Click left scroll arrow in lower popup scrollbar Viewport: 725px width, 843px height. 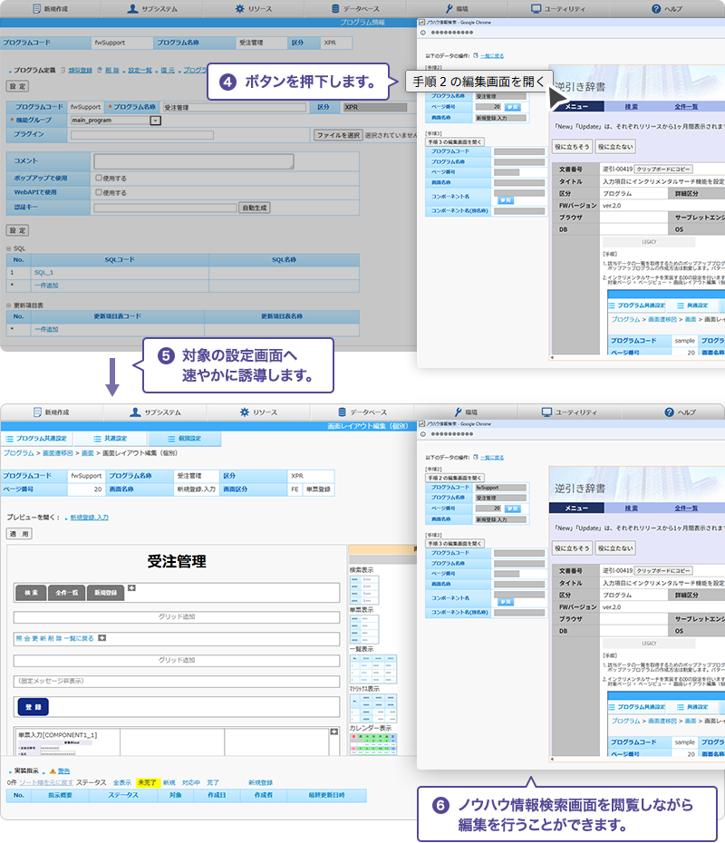(x=553, y=759)
